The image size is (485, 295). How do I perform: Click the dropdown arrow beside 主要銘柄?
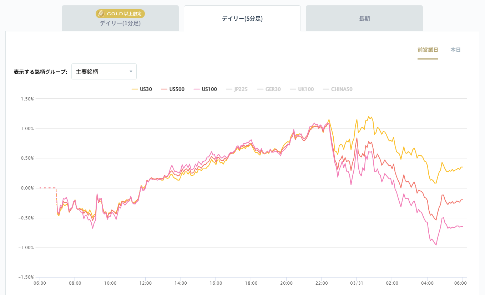(x=131, y=72)
